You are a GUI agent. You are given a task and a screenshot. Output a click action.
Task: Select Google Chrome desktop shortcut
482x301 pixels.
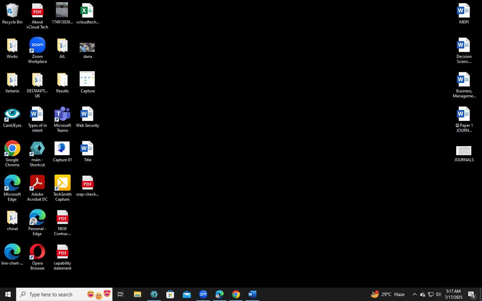pyautogui.click(x=12, y=154)
